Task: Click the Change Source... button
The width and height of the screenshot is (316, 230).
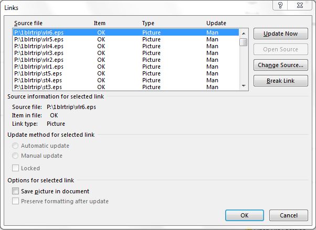Action: [280, 65]
